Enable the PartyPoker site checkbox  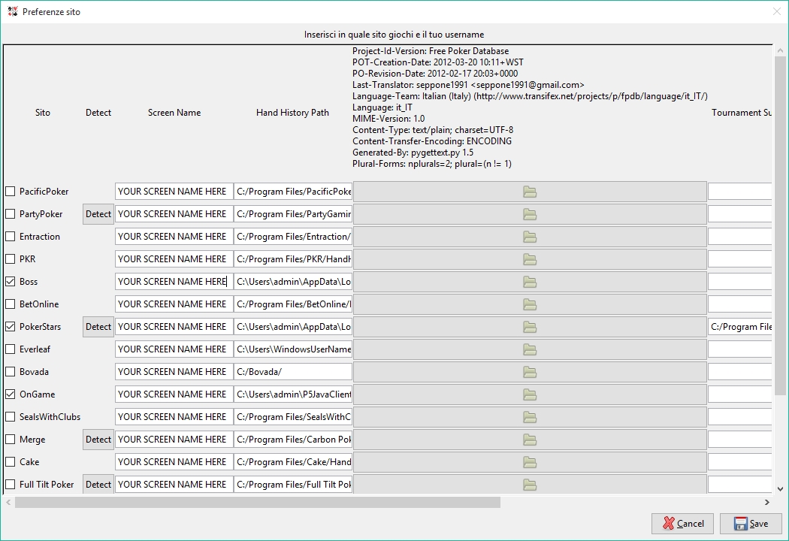point(10,214)
